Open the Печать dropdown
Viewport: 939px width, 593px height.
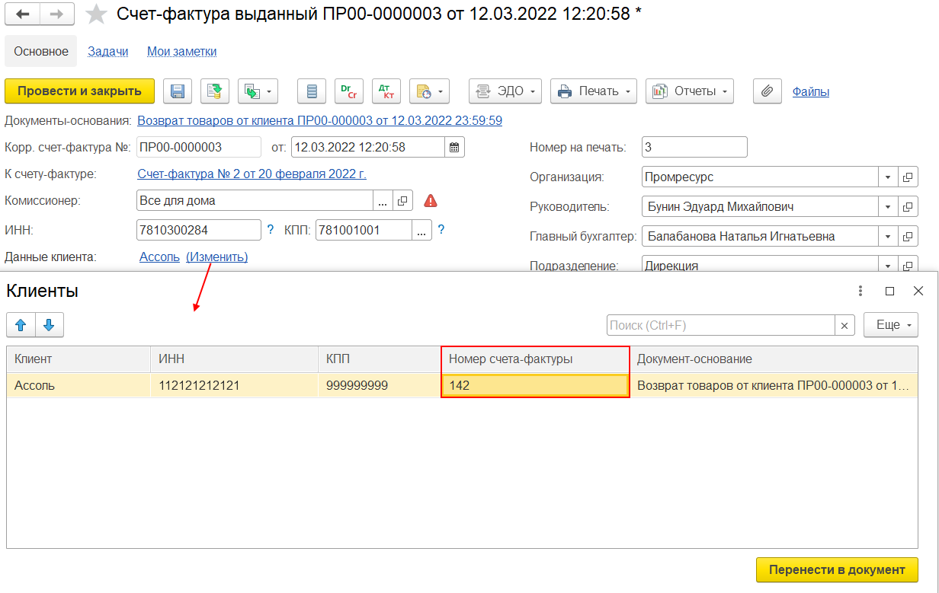[593, 91]
